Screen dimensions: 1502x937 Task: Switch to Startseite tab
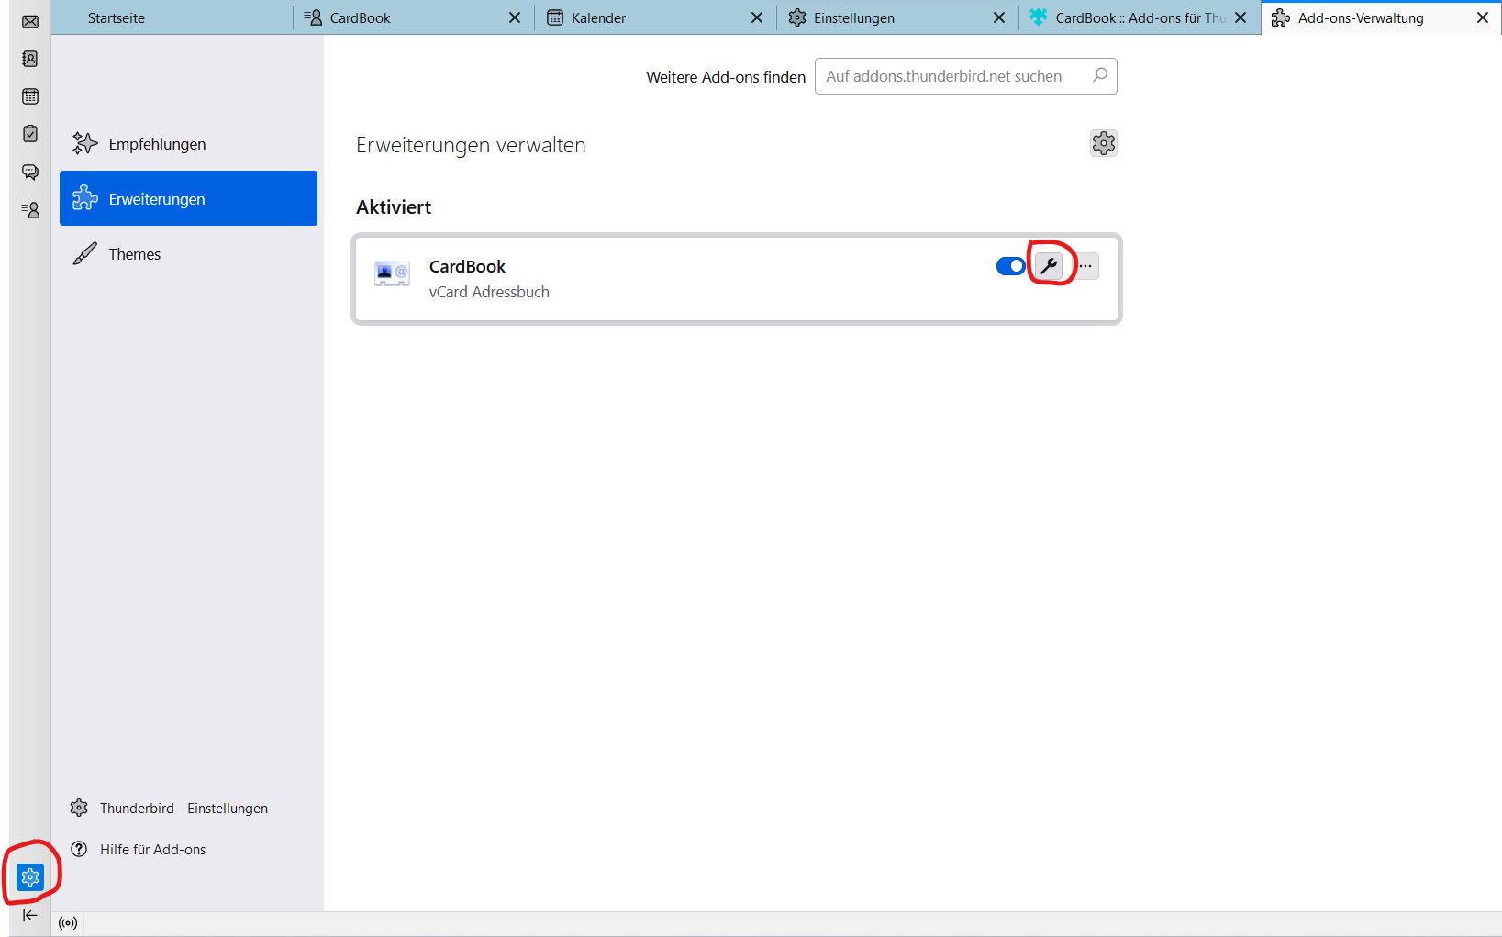(172, 17)
